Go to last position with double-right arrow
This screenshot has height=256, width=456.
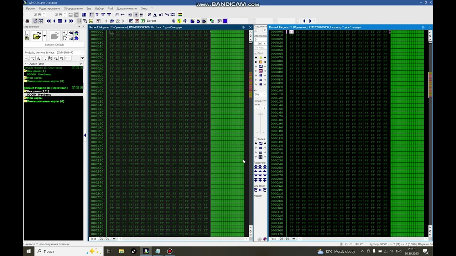(71, 21)
